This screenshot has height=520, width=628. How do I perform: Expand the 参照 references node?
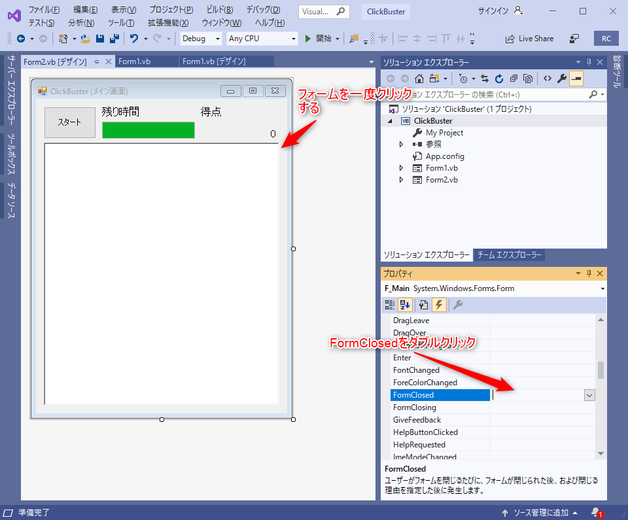click(401, 144)
